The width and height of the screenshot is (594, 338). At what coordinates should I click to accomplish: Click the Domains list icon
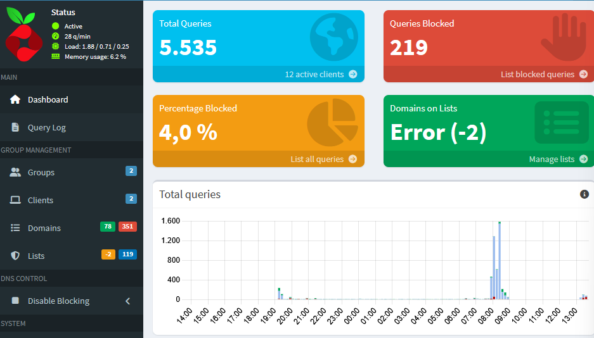(x=15, y=228)
